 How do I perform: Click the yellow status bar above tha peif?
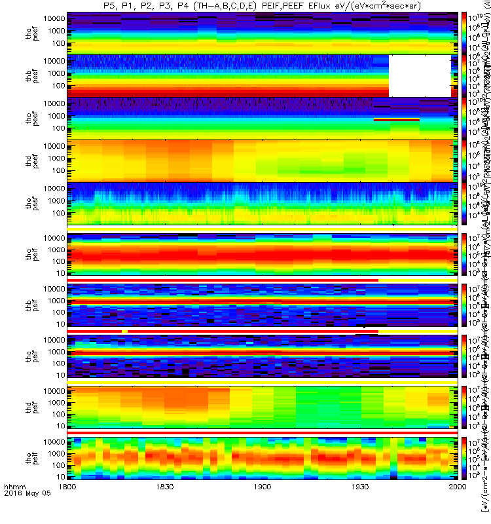[x=263, y=230]
